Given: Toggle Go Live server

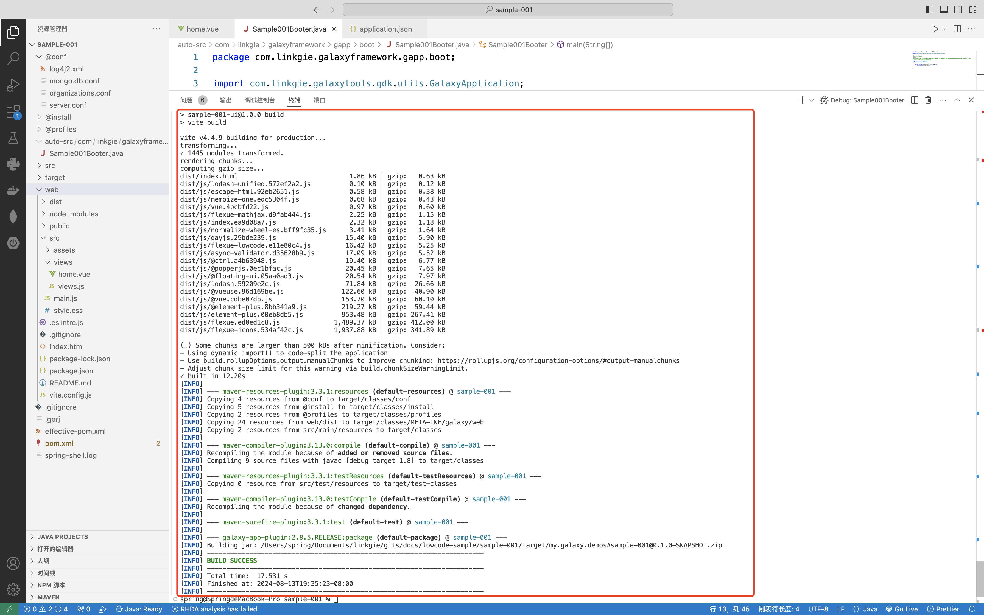Looking at the screenshot, I should [902, 609].
